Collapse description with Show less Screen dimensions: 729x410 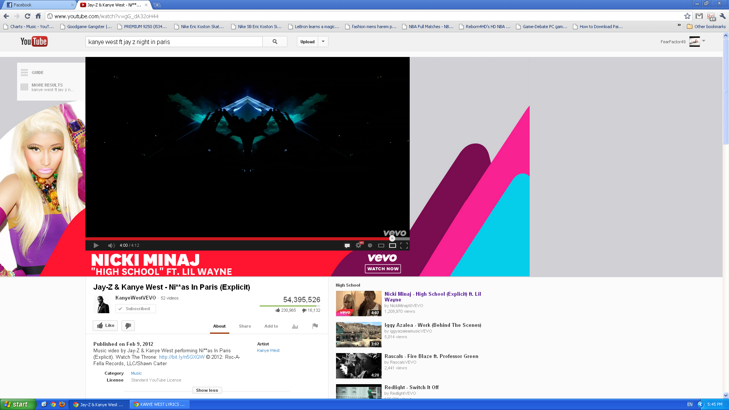click(x=207, y=390)
